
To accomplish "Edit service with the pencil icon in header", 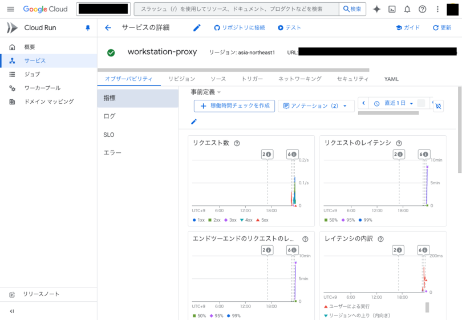I will 197,28.
